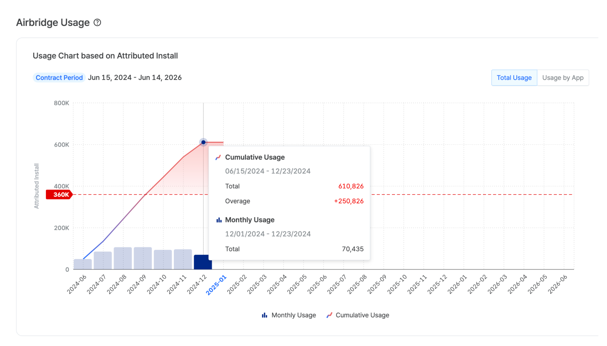607x346 pixels.
Task: Click the 800K y-axis label
Action: point(61,103)
